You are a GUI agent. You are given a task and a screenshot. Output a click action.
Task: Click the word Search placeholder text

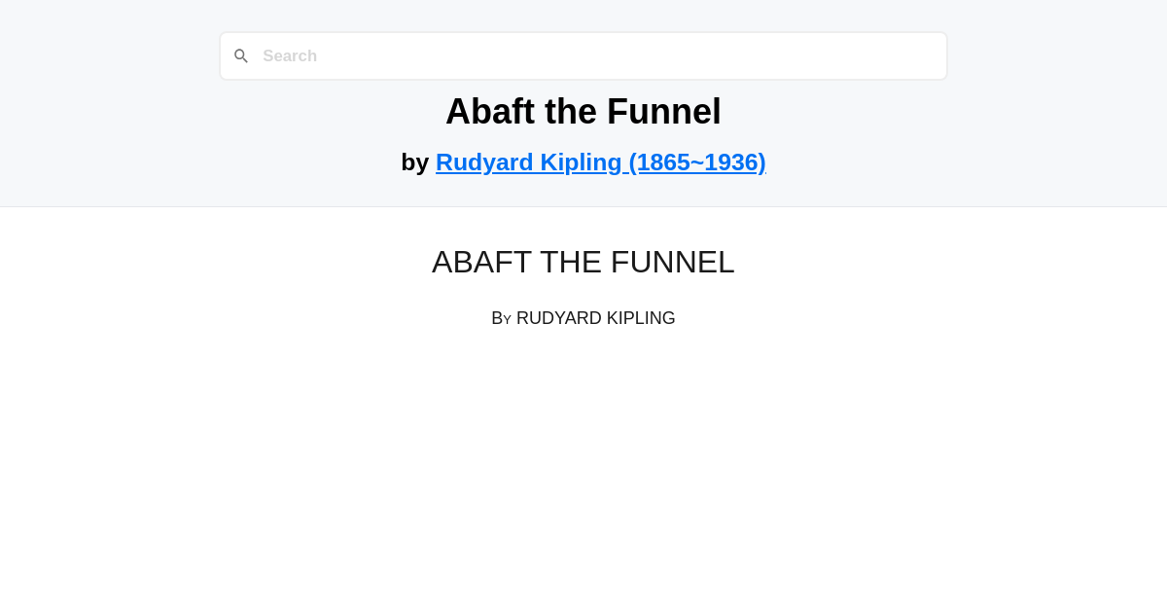coord(289,55)
